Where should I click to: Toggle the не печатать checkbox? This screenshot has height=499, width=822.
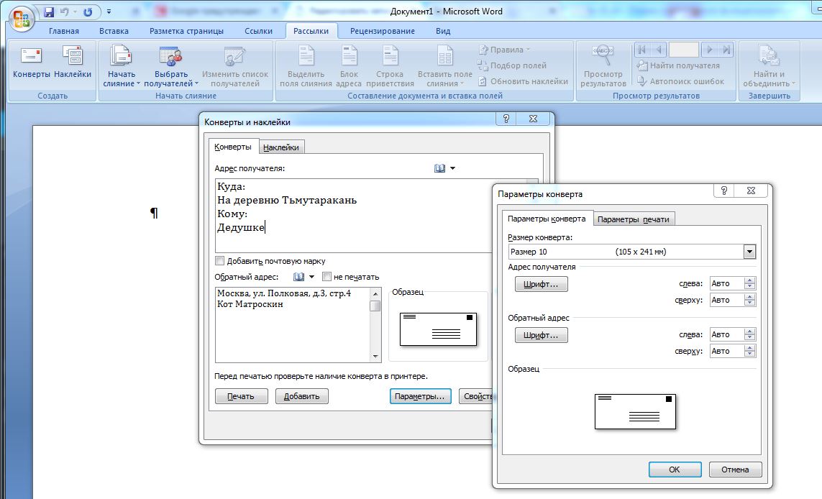tap(327, 277)
